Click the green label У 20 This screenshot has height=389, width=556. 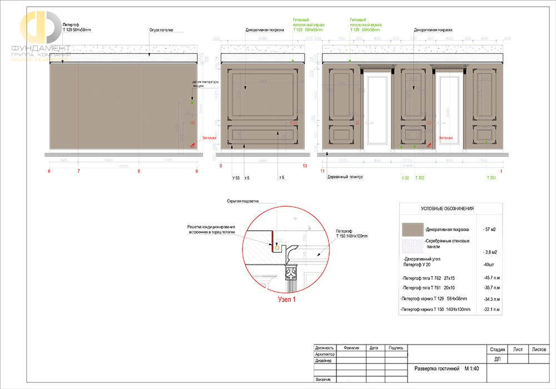(x=405, y=178)
